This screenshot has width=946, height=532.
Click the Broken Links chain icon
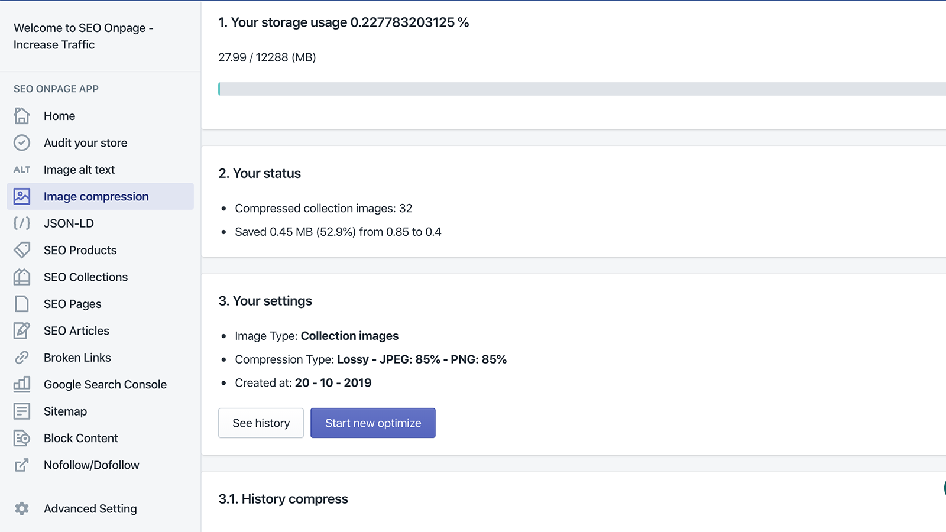pos(22,358)
